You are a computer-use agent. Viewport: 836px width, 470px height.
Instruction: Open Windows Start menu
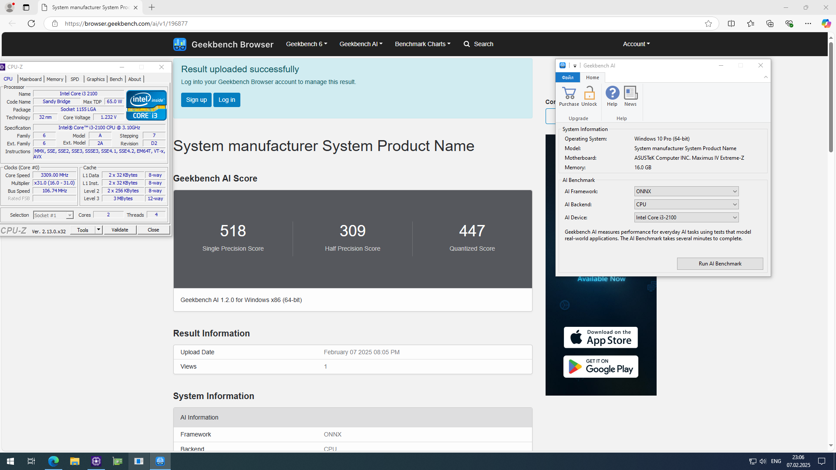click(10, 461)
